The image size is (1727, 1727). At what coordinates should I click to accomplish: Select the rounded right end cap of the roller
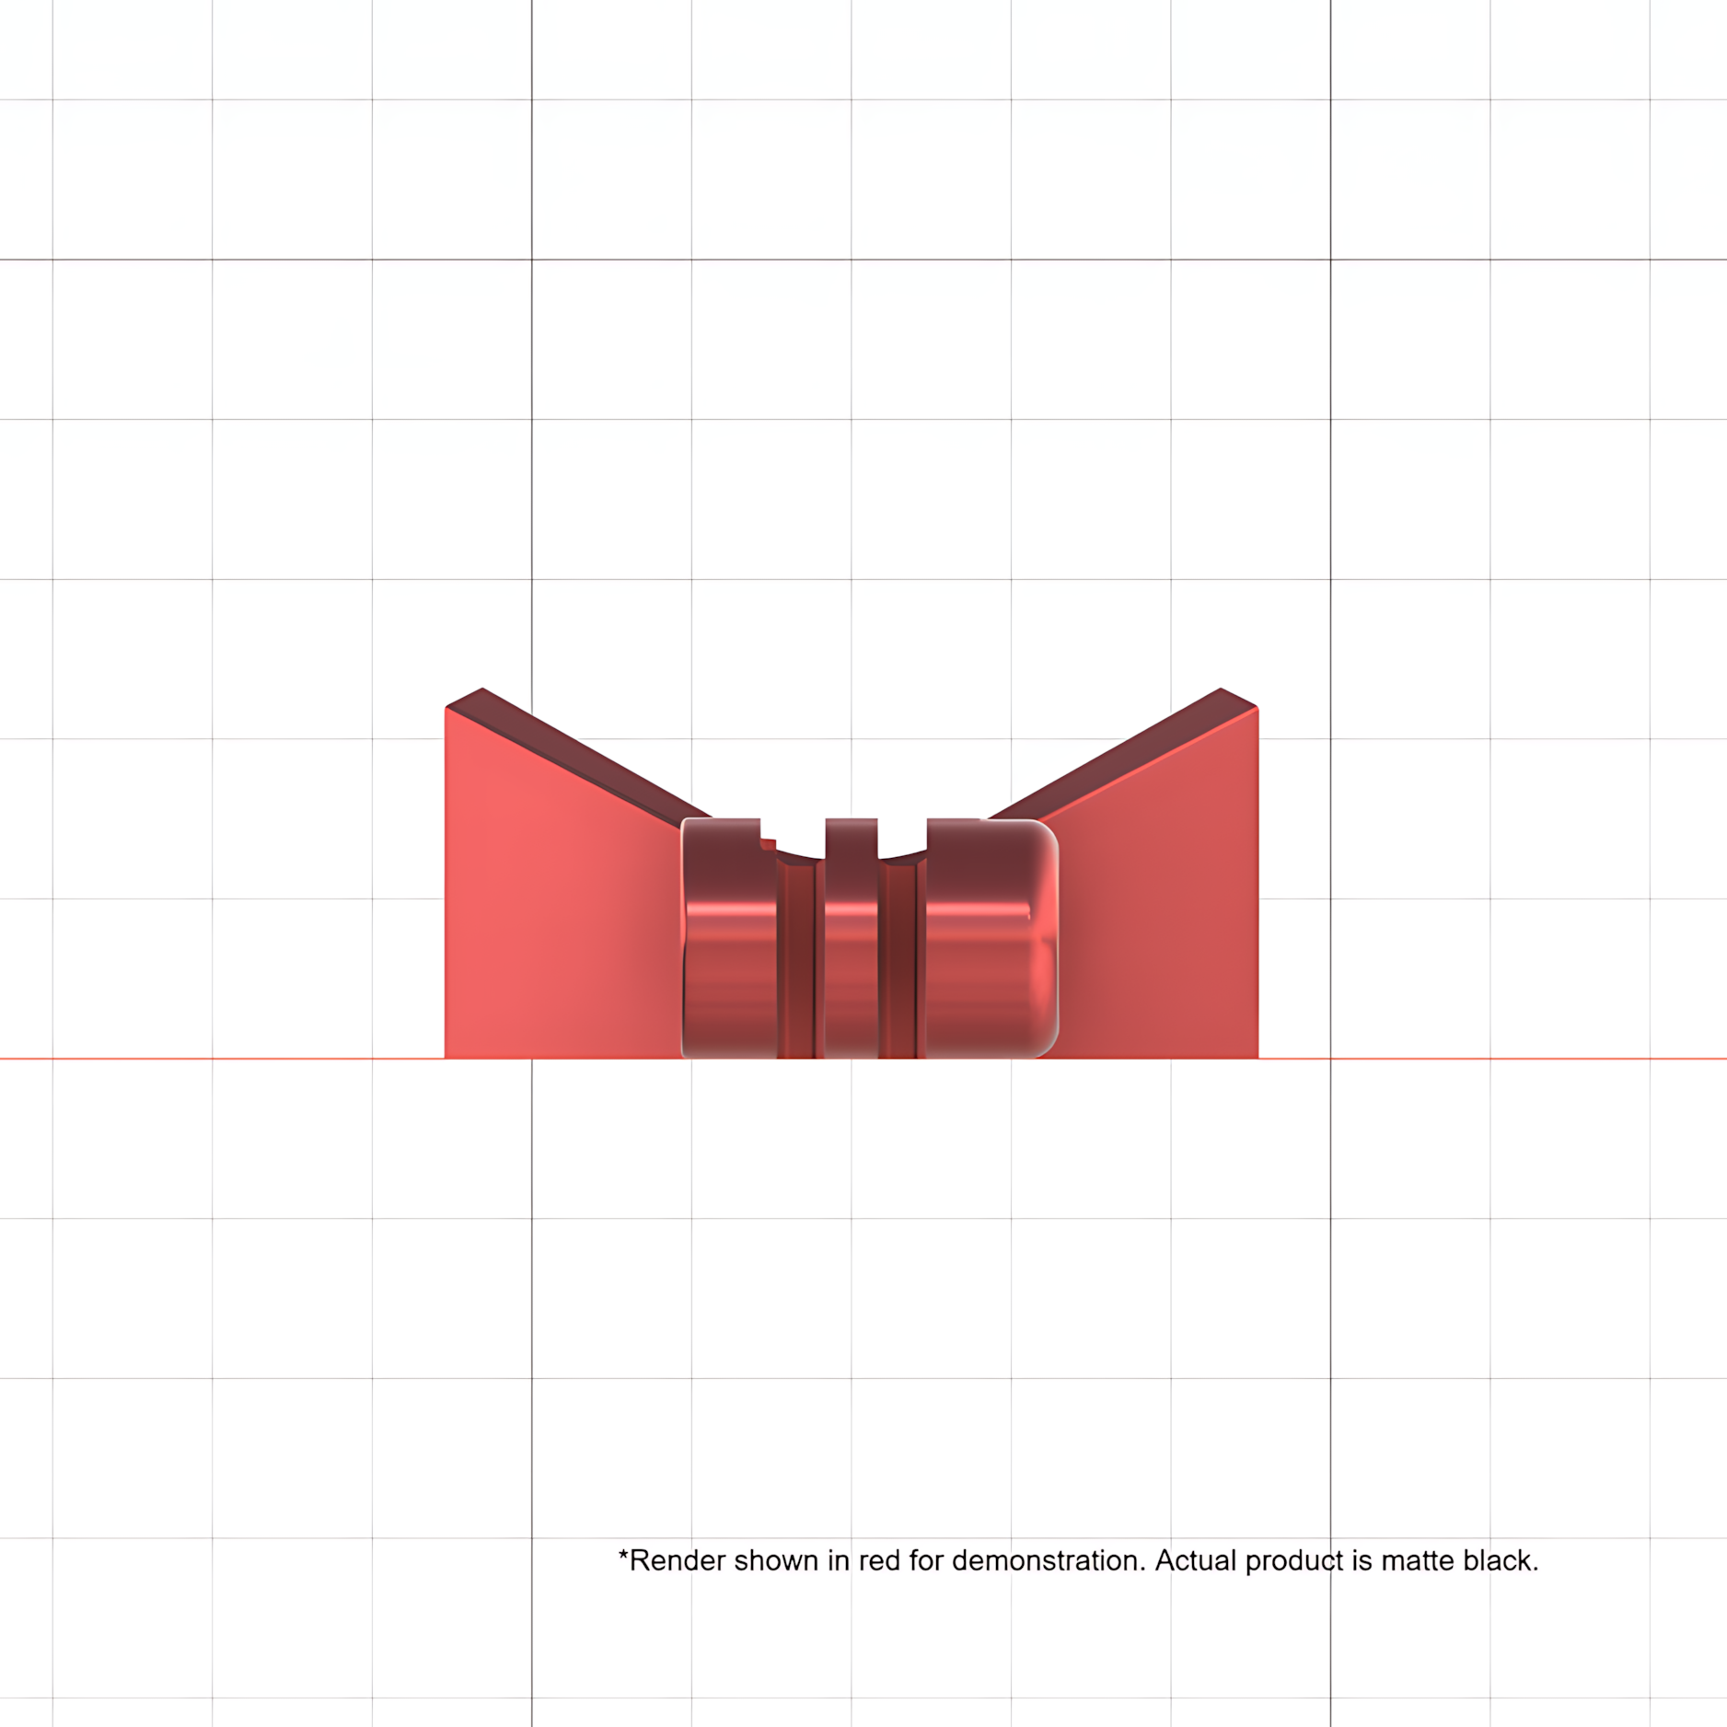(x=991, y=937)
